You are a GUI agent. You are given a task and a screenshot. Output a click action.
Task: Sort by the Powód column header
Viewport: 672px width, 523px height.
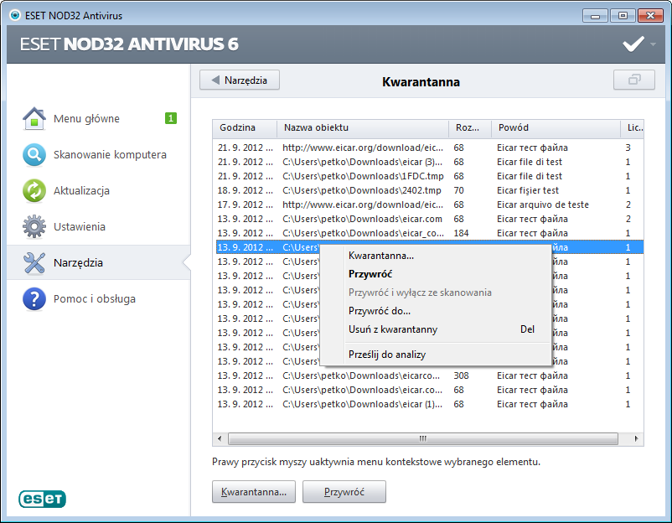(556, 127)
